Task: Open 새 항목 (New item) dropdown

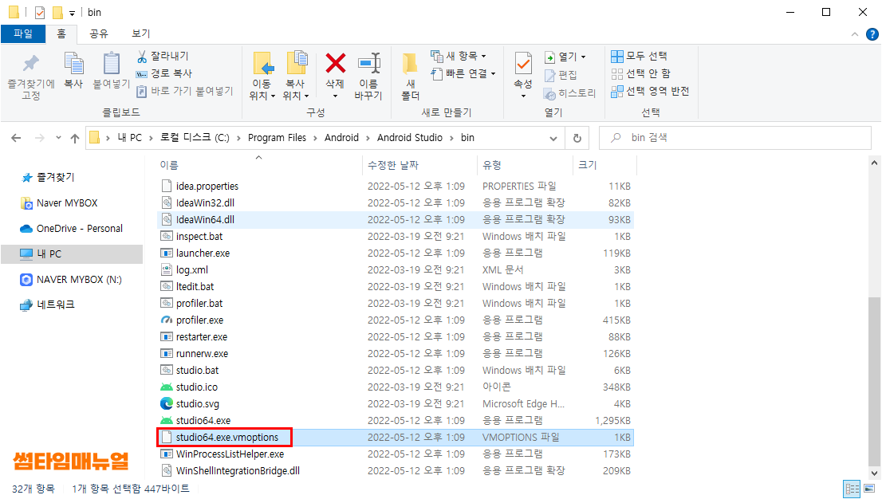Action: [459, 56]
